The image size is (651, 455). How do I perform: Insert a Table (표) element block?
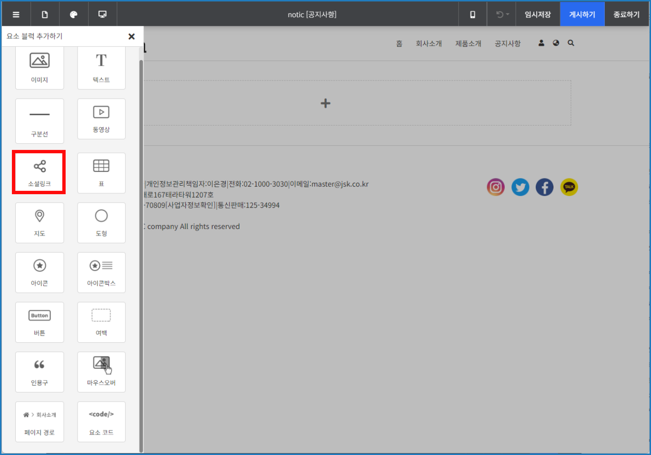click(101, 173)
